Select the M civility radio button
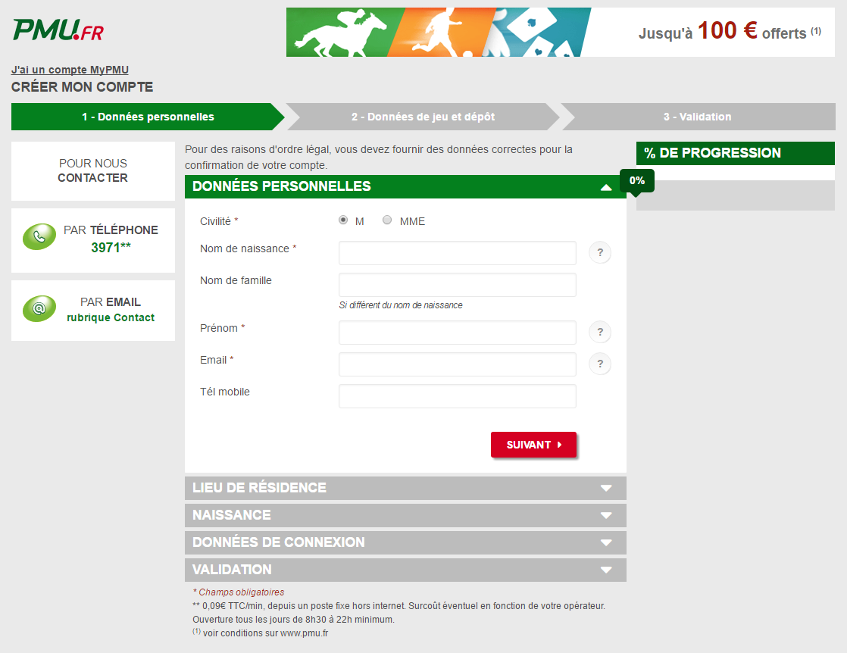Screen dimensions: 847x653 click(343, 220)
